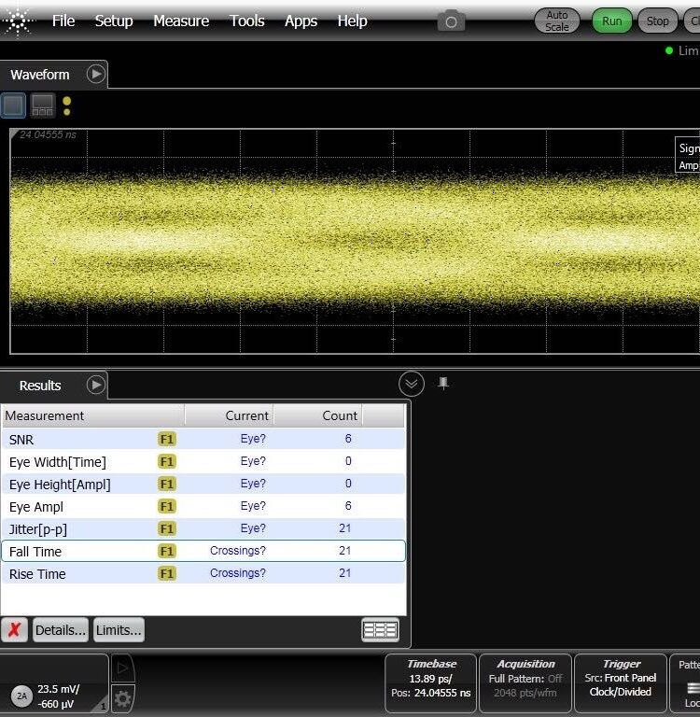Collapse the Results panel with double chevron
700x717 pixels.
[412, 384]
